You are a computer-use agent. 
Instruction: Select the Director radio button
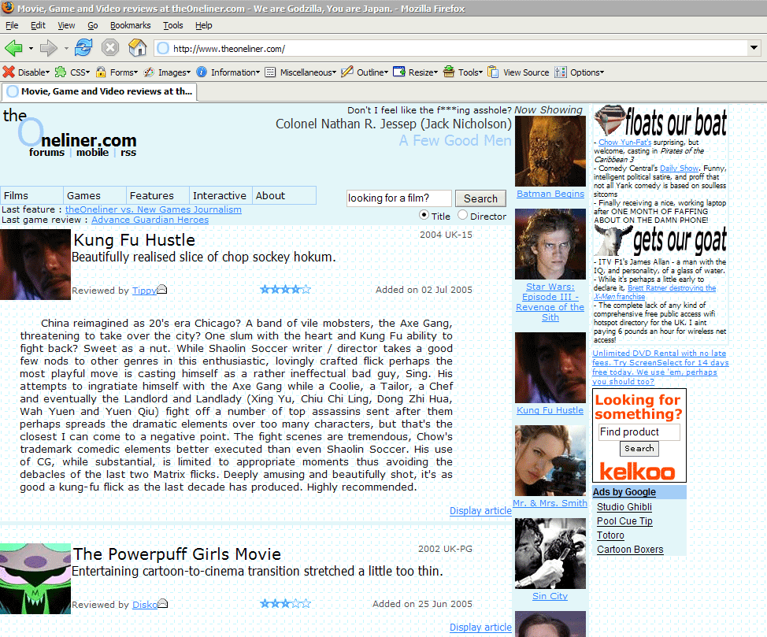click(x=462, y=215)
